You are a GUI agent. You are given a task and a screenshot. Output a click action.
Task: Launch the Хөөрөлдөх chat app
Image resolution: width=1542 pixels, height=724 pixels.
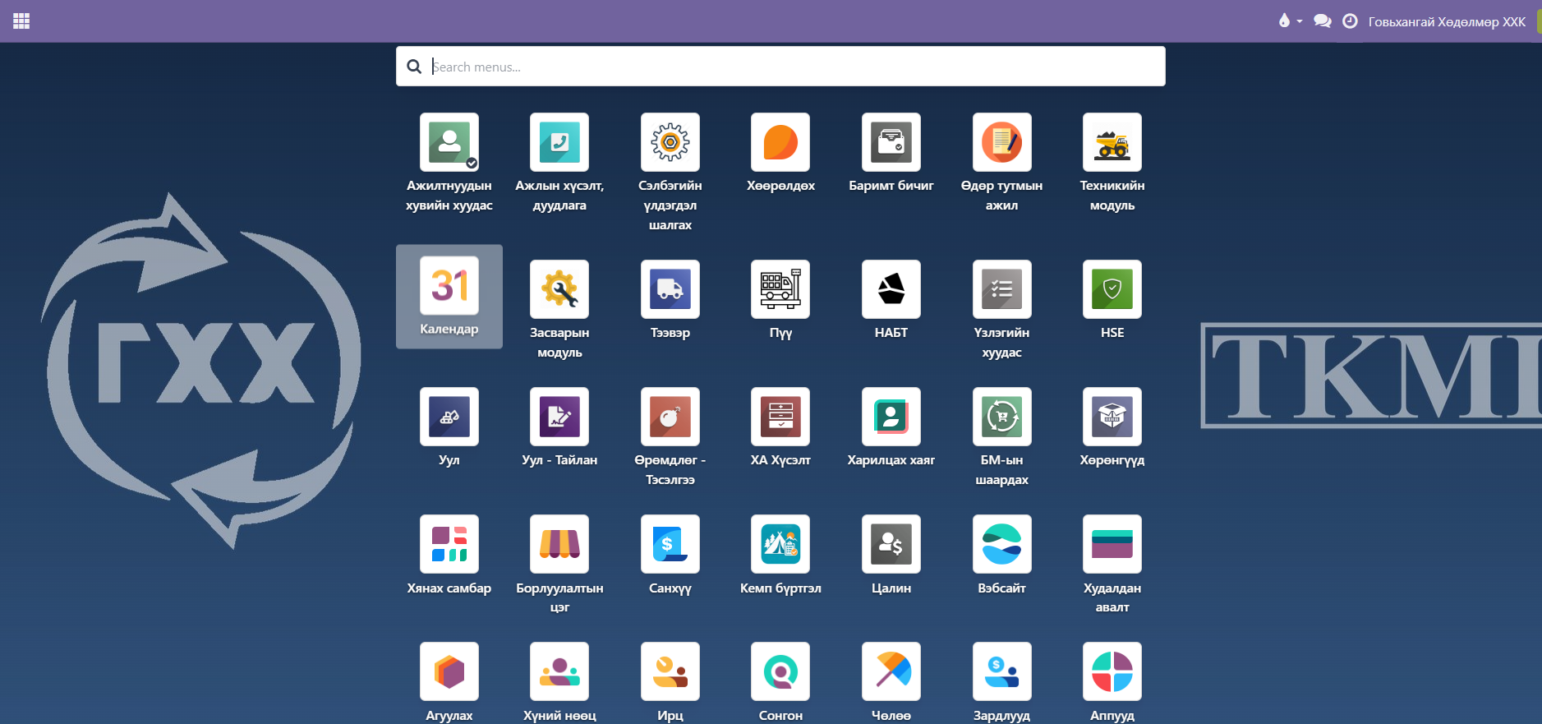tap(780, 142)
